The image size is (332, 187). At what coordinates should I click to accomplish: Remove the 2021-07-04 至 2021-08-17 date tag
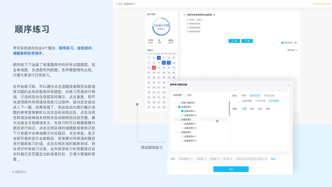[x=265, y=159]
